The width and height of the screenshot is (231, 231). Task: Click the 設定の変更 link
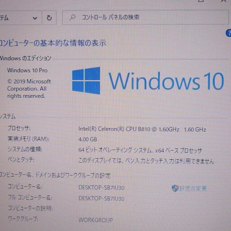(x=193, y=188)
